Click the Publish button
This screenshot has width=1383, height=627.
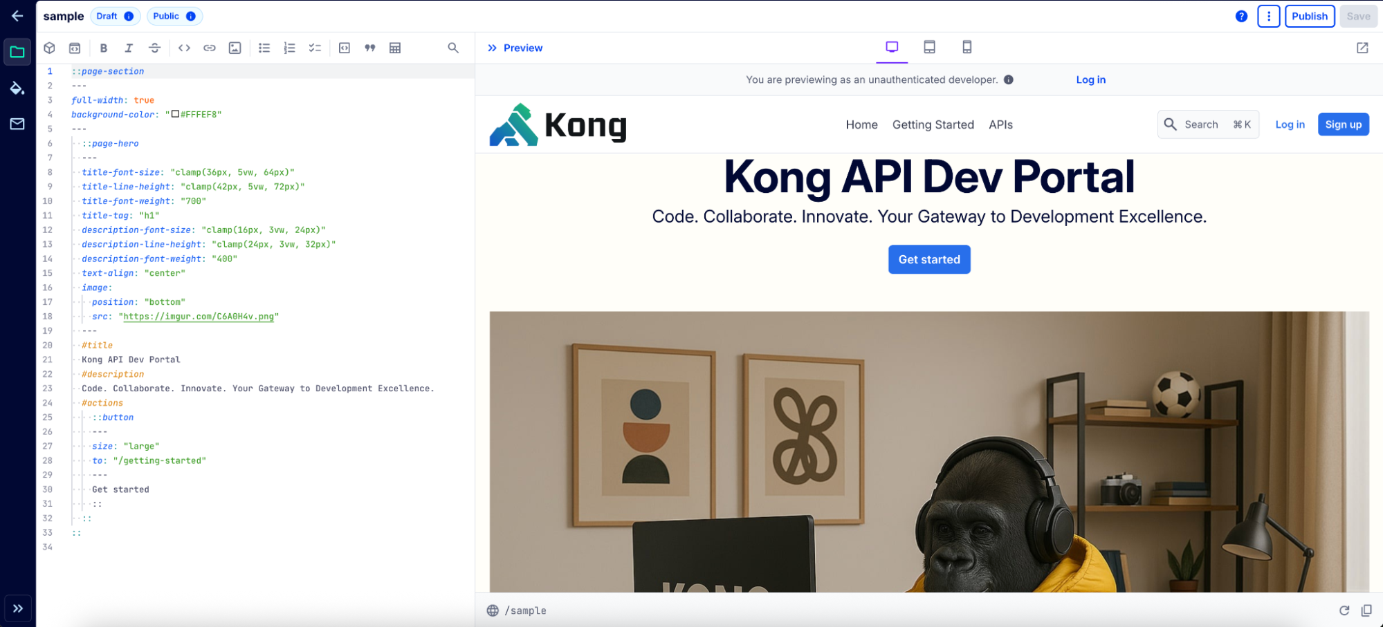click(1309, 16)
